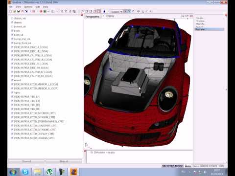
Task: Open the Screen coordinate dropdown
Action: coord(117,12)
